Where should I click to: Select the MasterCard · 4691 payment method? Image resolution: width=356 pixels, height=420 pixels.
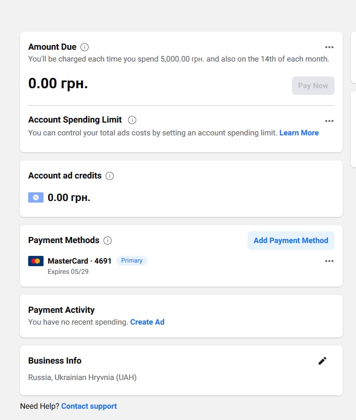[79, 261]
